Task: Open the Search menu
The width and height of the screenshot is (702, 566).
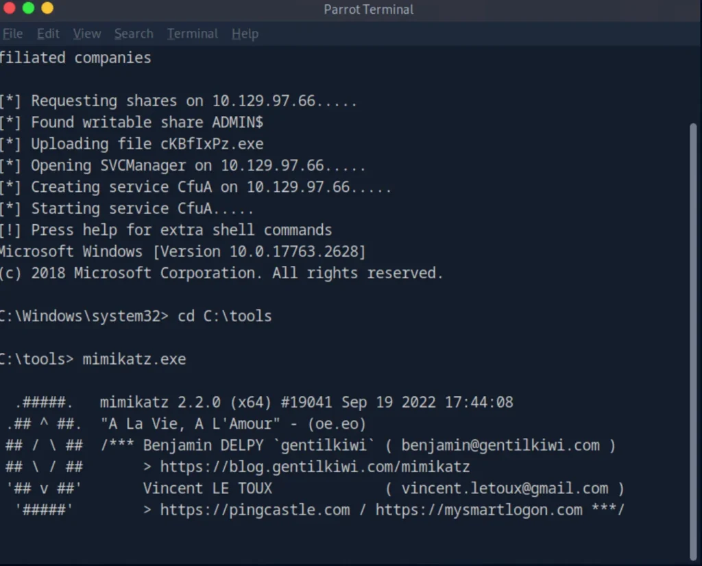Action: point(134,34)
